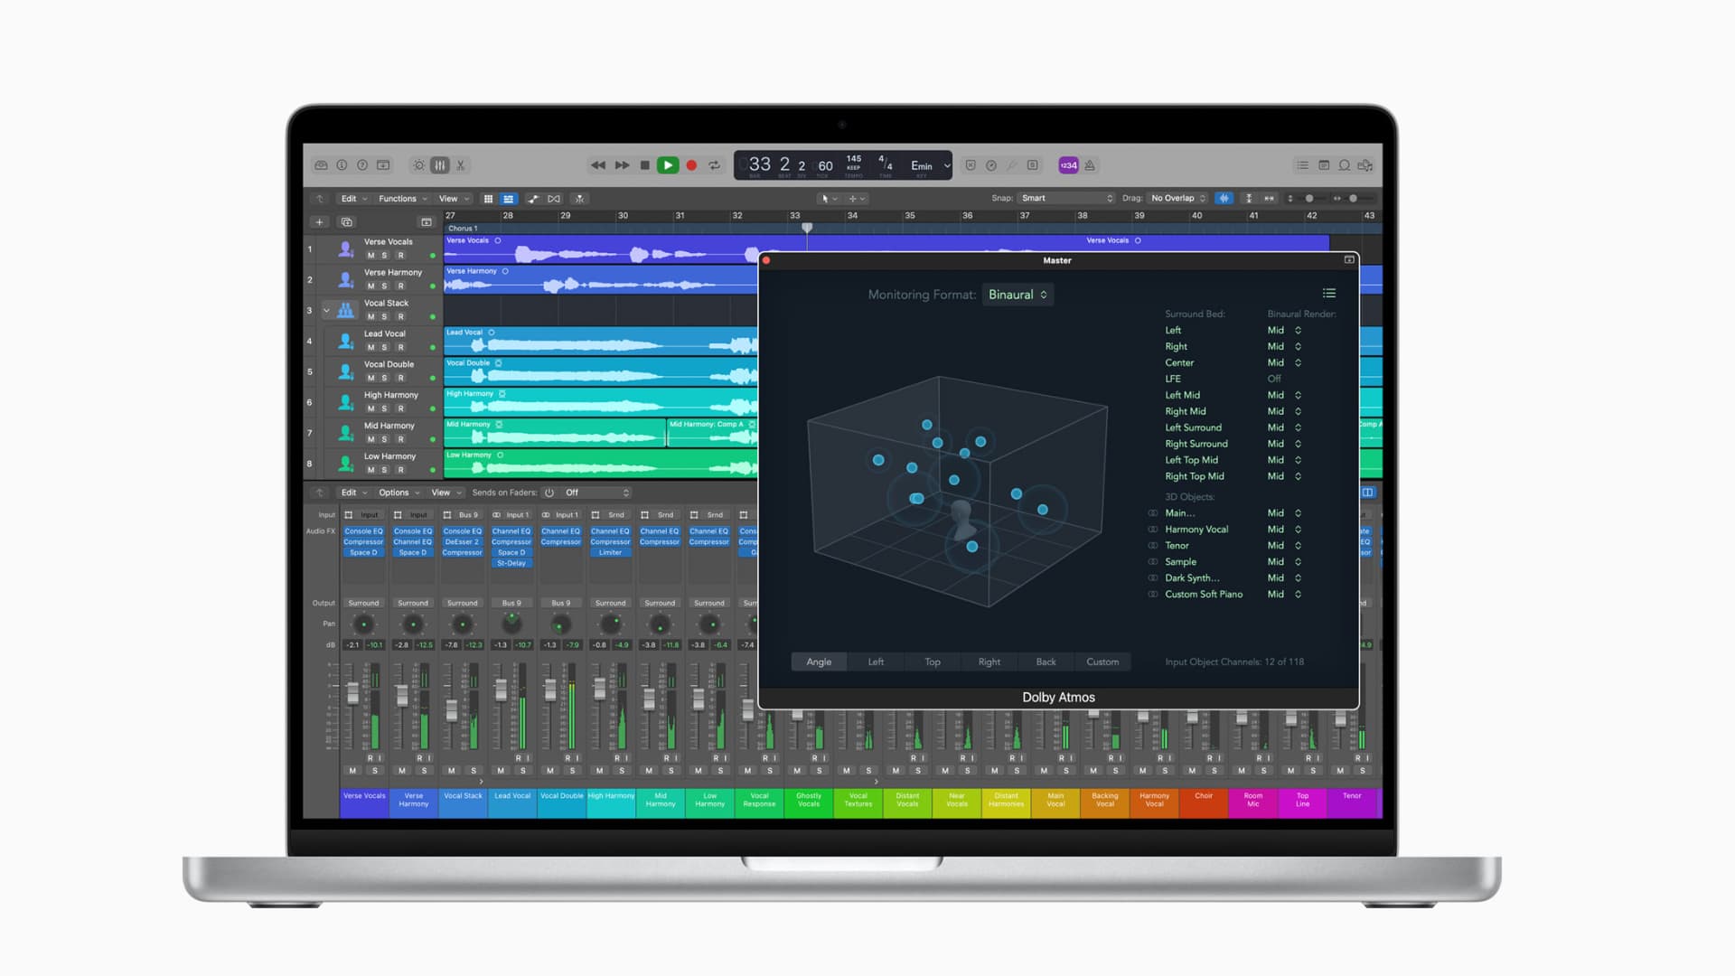This screenshot has height=976, width=1735.
Task: Collapse the Vocal Stack disclosure arrow
Action: [x=326, y=311]
